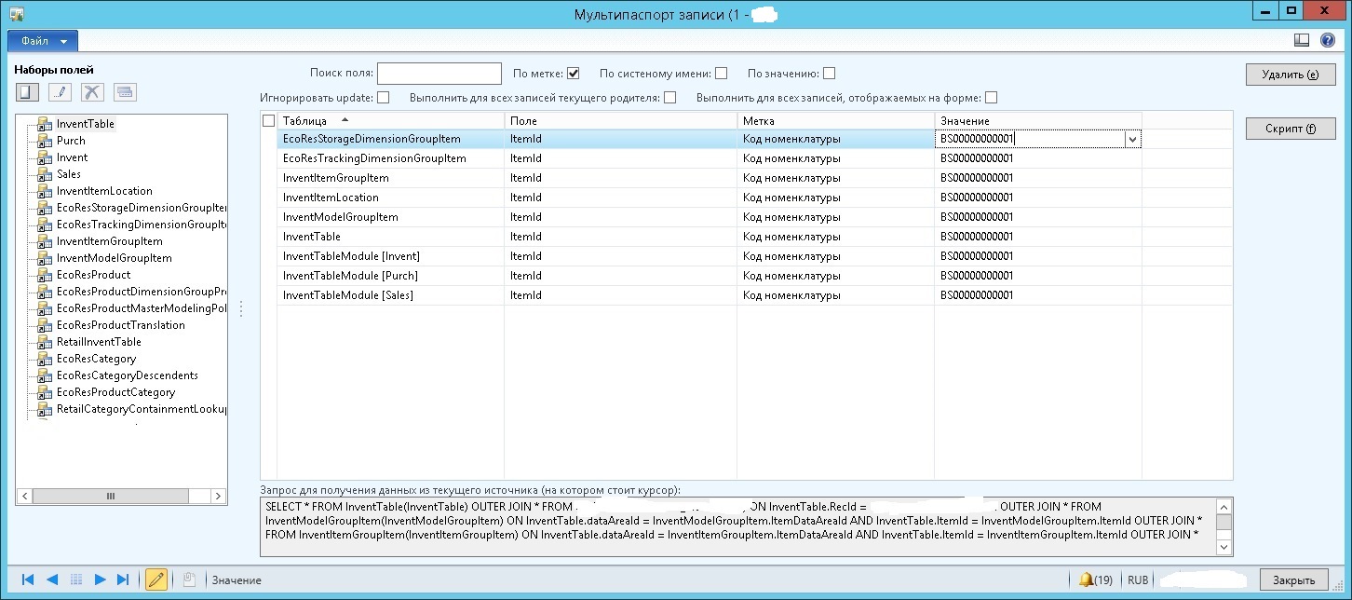Click tree horizontal scrollbar thumb
This screenshot has width=1352, height=600.
pos(110,497)
